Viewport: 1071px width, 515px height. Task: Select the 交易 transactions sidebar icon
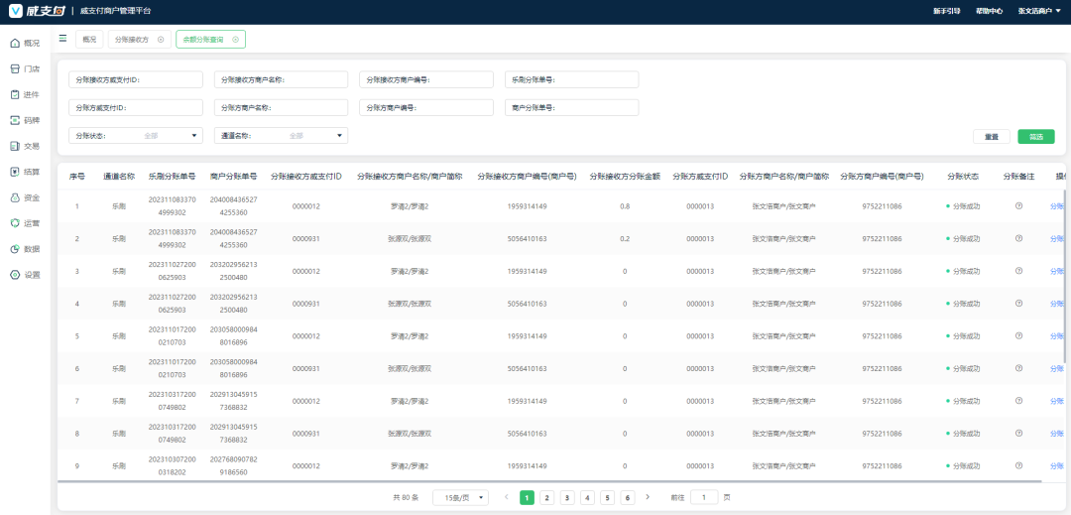24,146
